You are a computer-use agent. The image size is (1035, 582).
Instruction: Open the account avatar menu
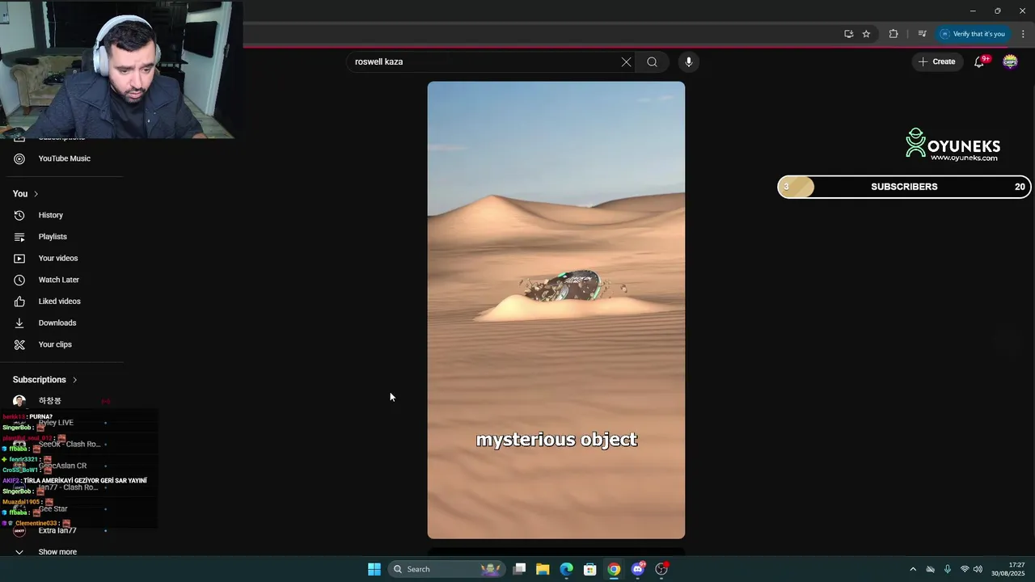(x=1010, y=61)
